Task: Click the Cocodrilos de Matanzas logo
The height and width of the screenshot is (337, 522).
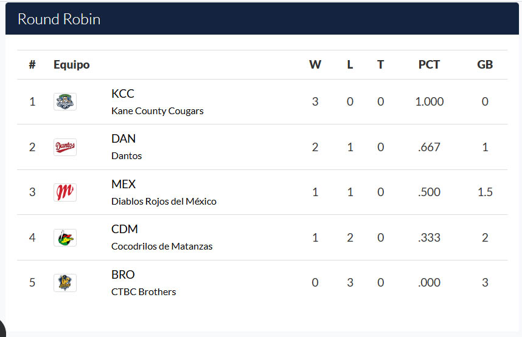Action: tap(65, 237)
